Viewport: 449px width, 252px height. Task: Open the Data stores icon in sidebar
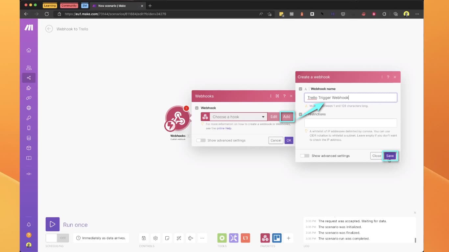(x=29, y=138)
